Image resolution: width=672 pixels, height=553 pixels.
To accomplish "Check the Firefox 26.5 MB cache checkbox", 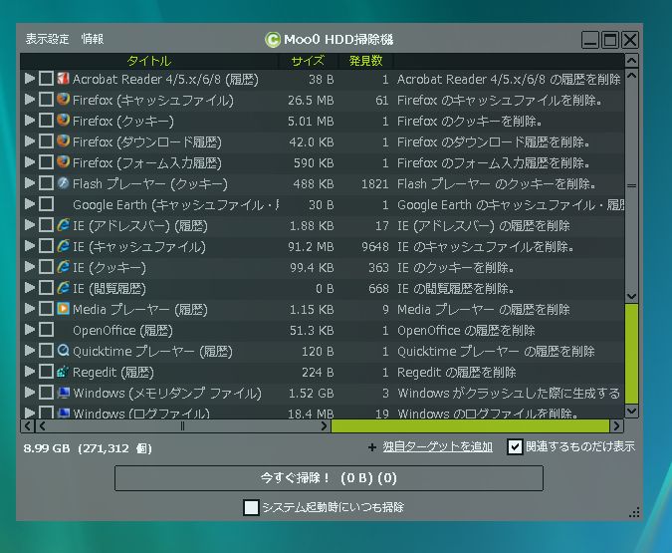I will (46, 100).
